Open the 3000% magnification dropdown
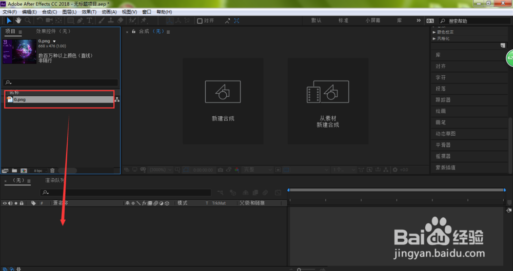 [x=160, y=170]
